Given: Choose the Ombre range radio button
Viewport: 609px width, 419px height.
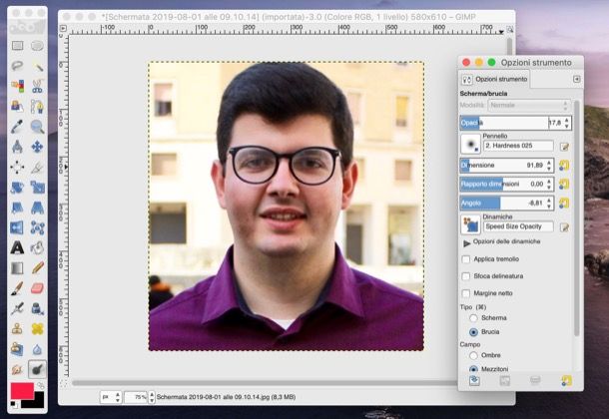Looking at the screenshot, I should 473,355.
